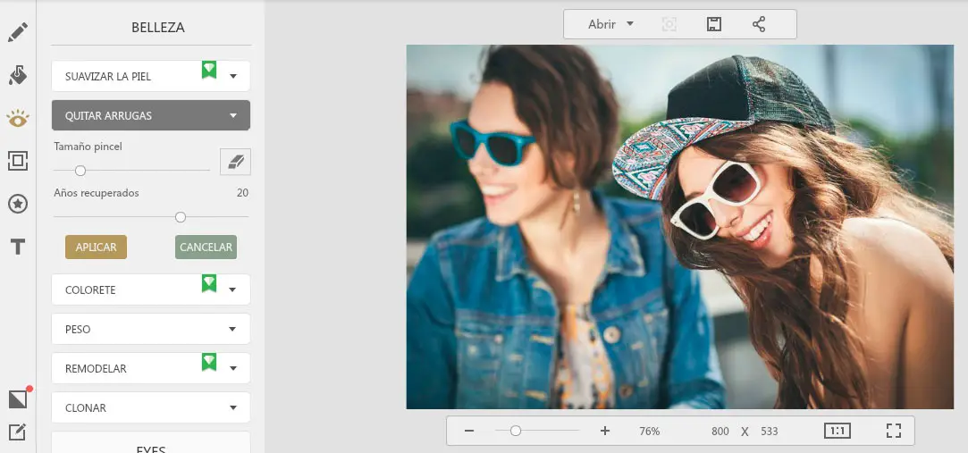Click the 76% zoom value
This screenshot has height=453, width=968.
650,432
